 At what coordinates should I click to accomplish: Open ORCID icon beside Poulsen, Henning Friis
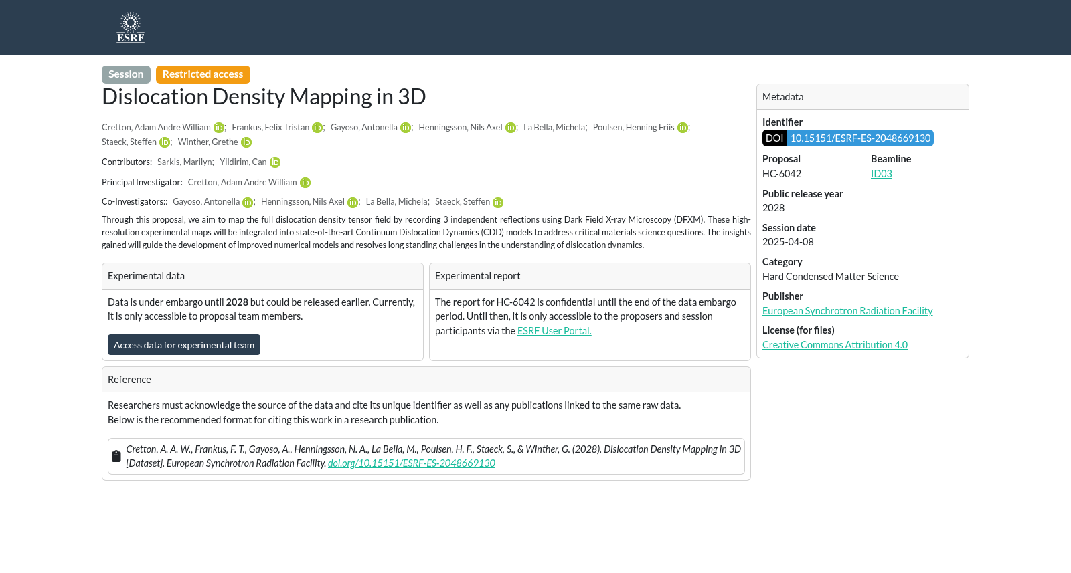(x=683, y=128)
